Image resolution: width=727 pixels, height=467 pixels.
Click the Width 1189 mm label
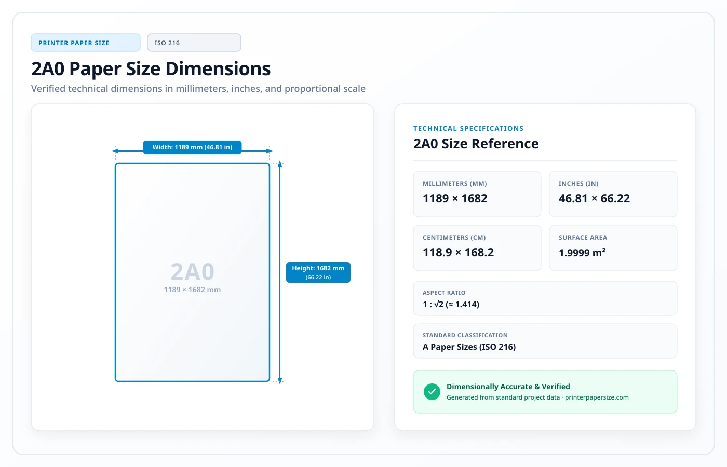click(192, 147)
